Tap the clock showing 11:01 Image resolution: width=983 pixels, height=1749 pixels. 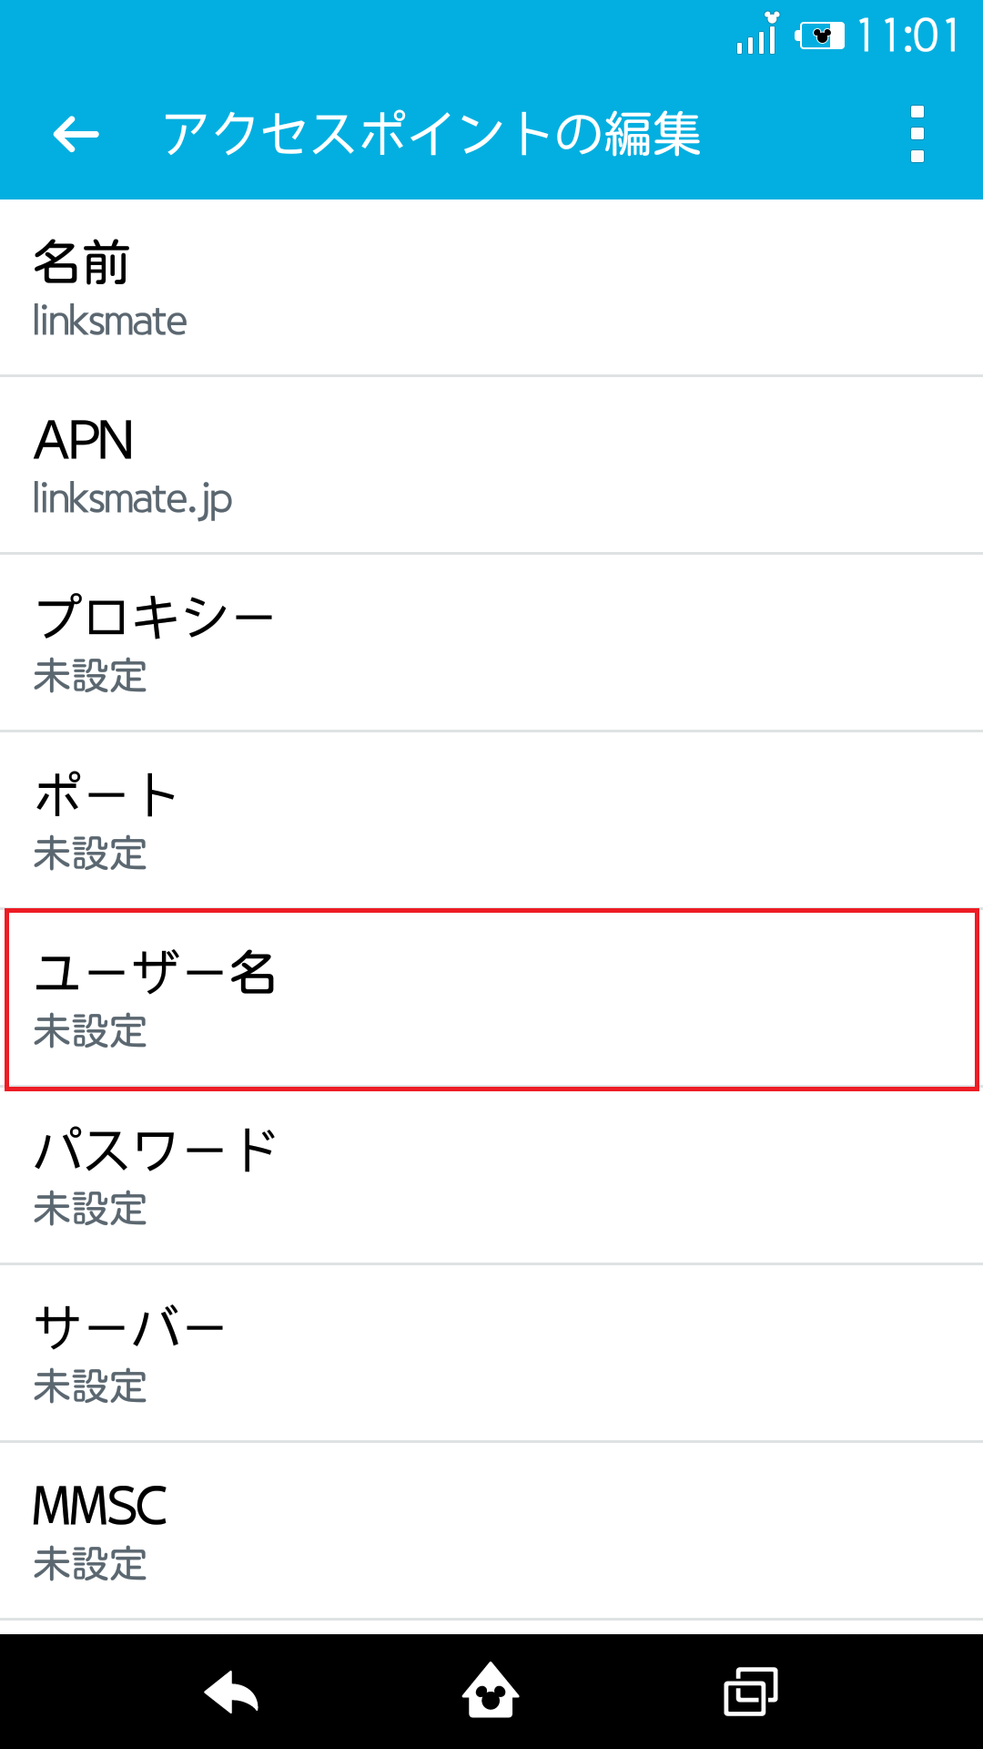click(906, 35)
